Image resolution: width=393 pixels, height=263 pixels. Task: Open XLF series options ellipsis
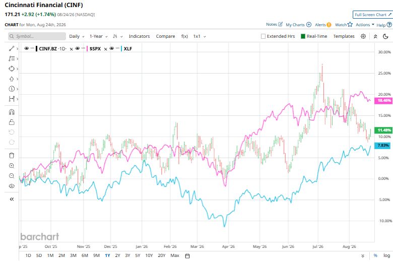click(117, 48)
